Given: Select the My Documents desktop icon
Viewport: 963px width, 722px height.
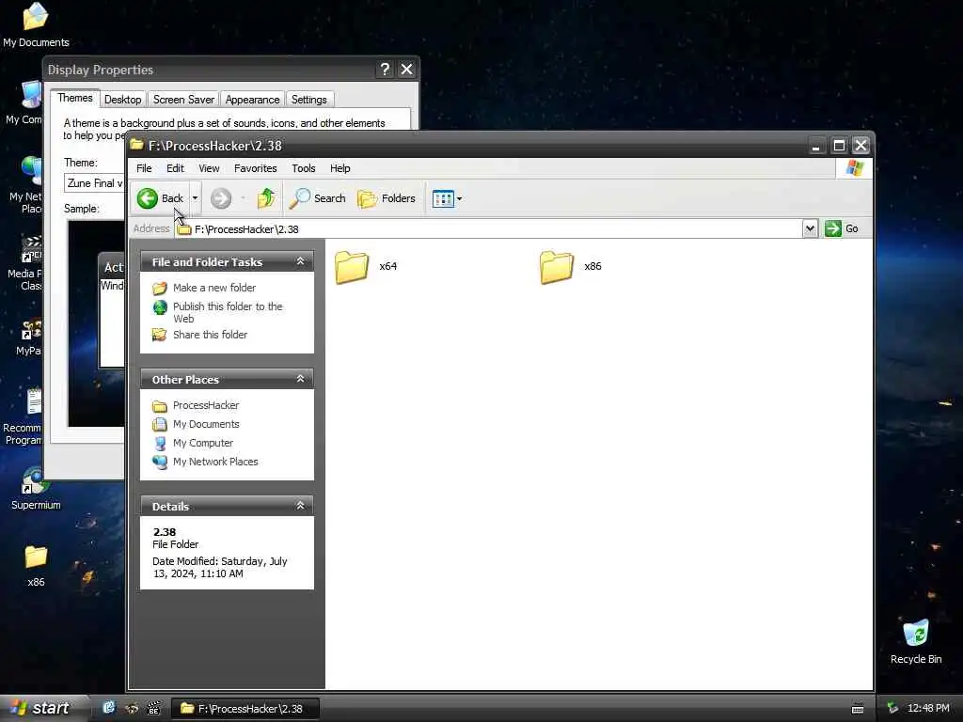Looking at the screenshot, I should [36, 25].
